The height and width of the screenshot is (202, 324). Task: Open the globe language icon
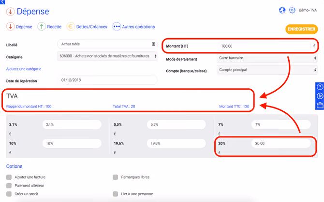pos(282,10)
